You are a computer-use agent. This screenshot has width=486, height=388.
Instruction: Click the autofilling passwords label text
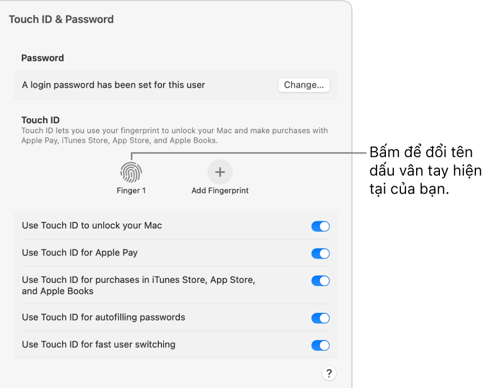pos(104,317)
